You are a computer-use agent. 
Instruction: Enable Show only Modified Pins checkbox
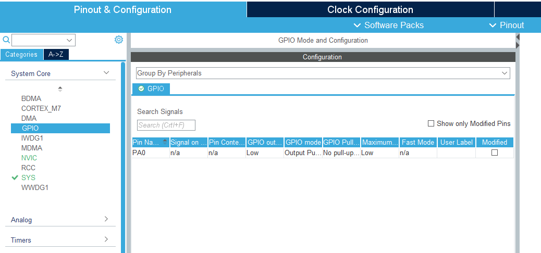coord(431,123)
